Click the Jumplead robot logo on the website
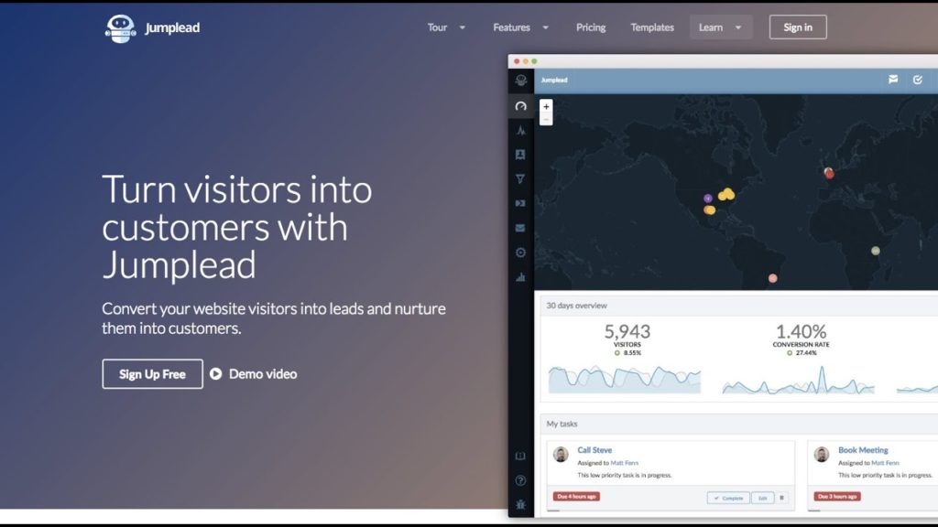 [120, 28]
